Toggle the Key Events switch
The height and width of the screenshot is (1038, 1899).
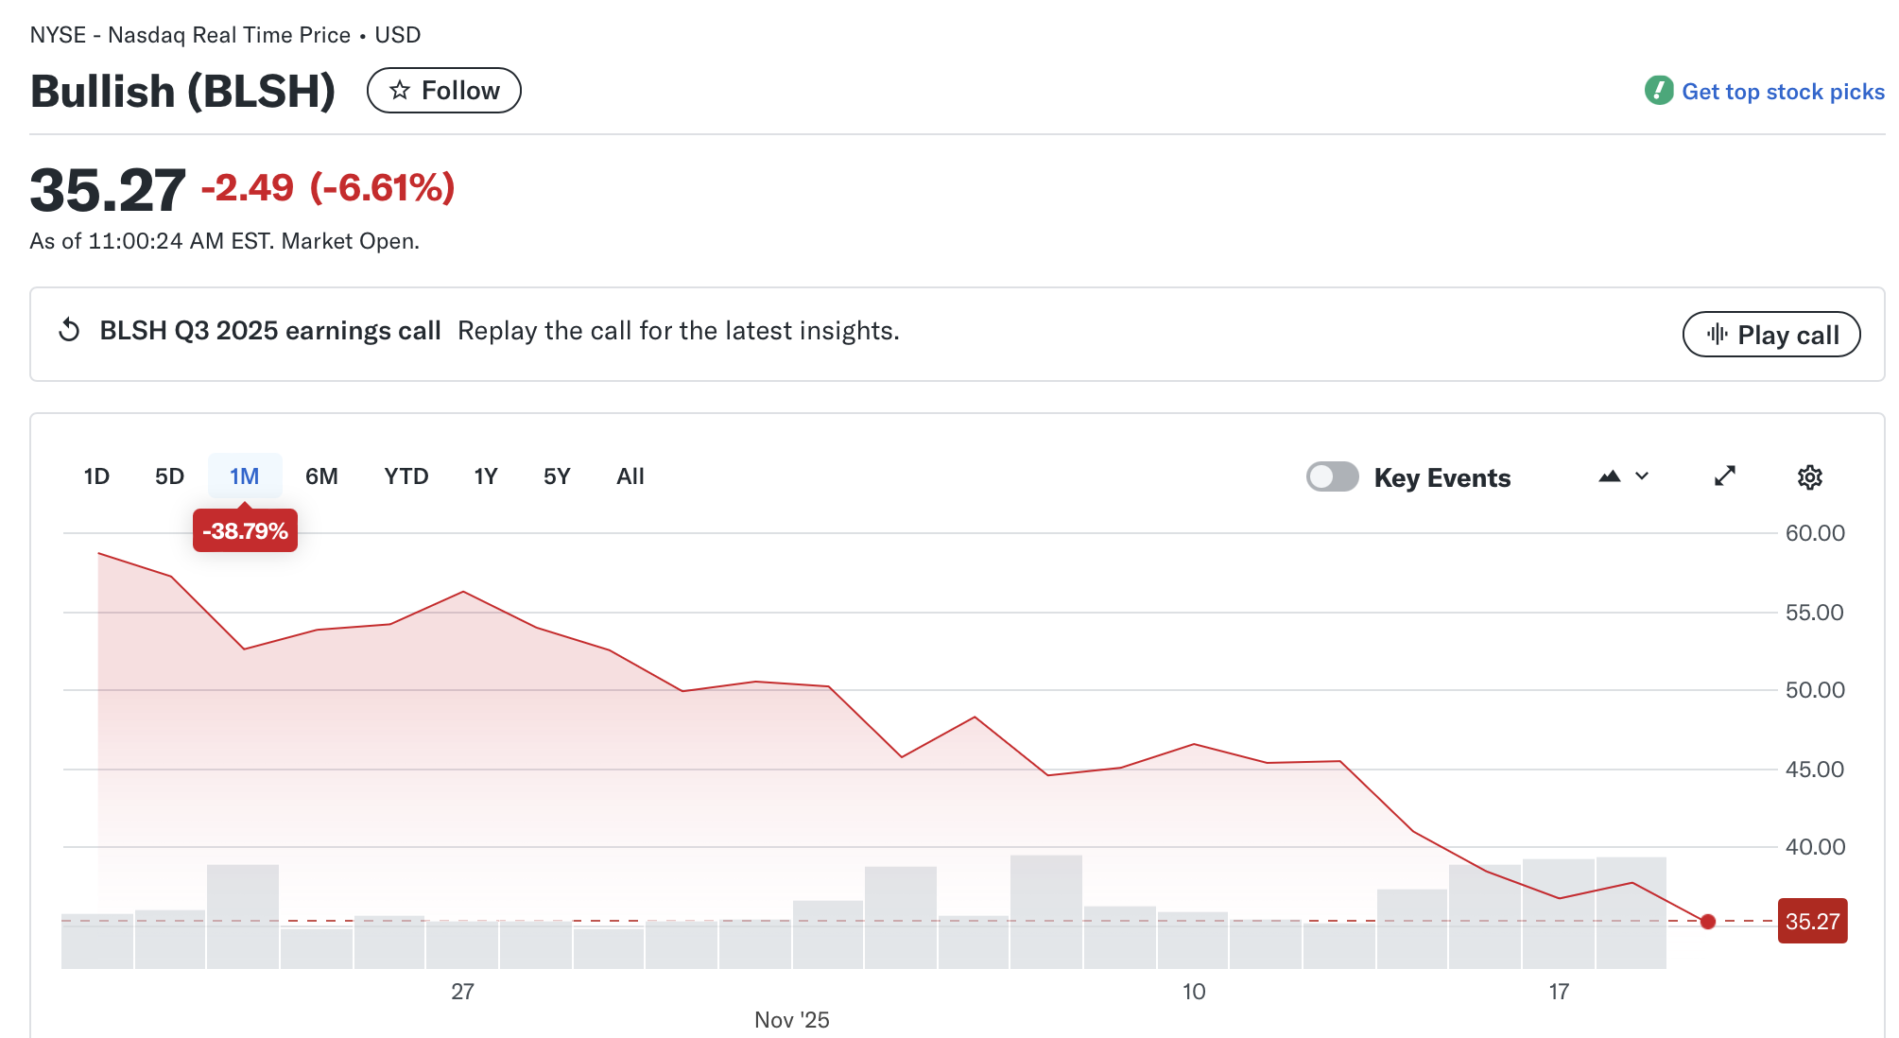click(x=1332, y=476)
